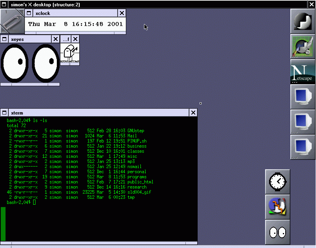Screen dimensions: 316x248
Task: Launch xeyes from the eyes dock icon
Action: pyautogui.click(x=277, y=231)
